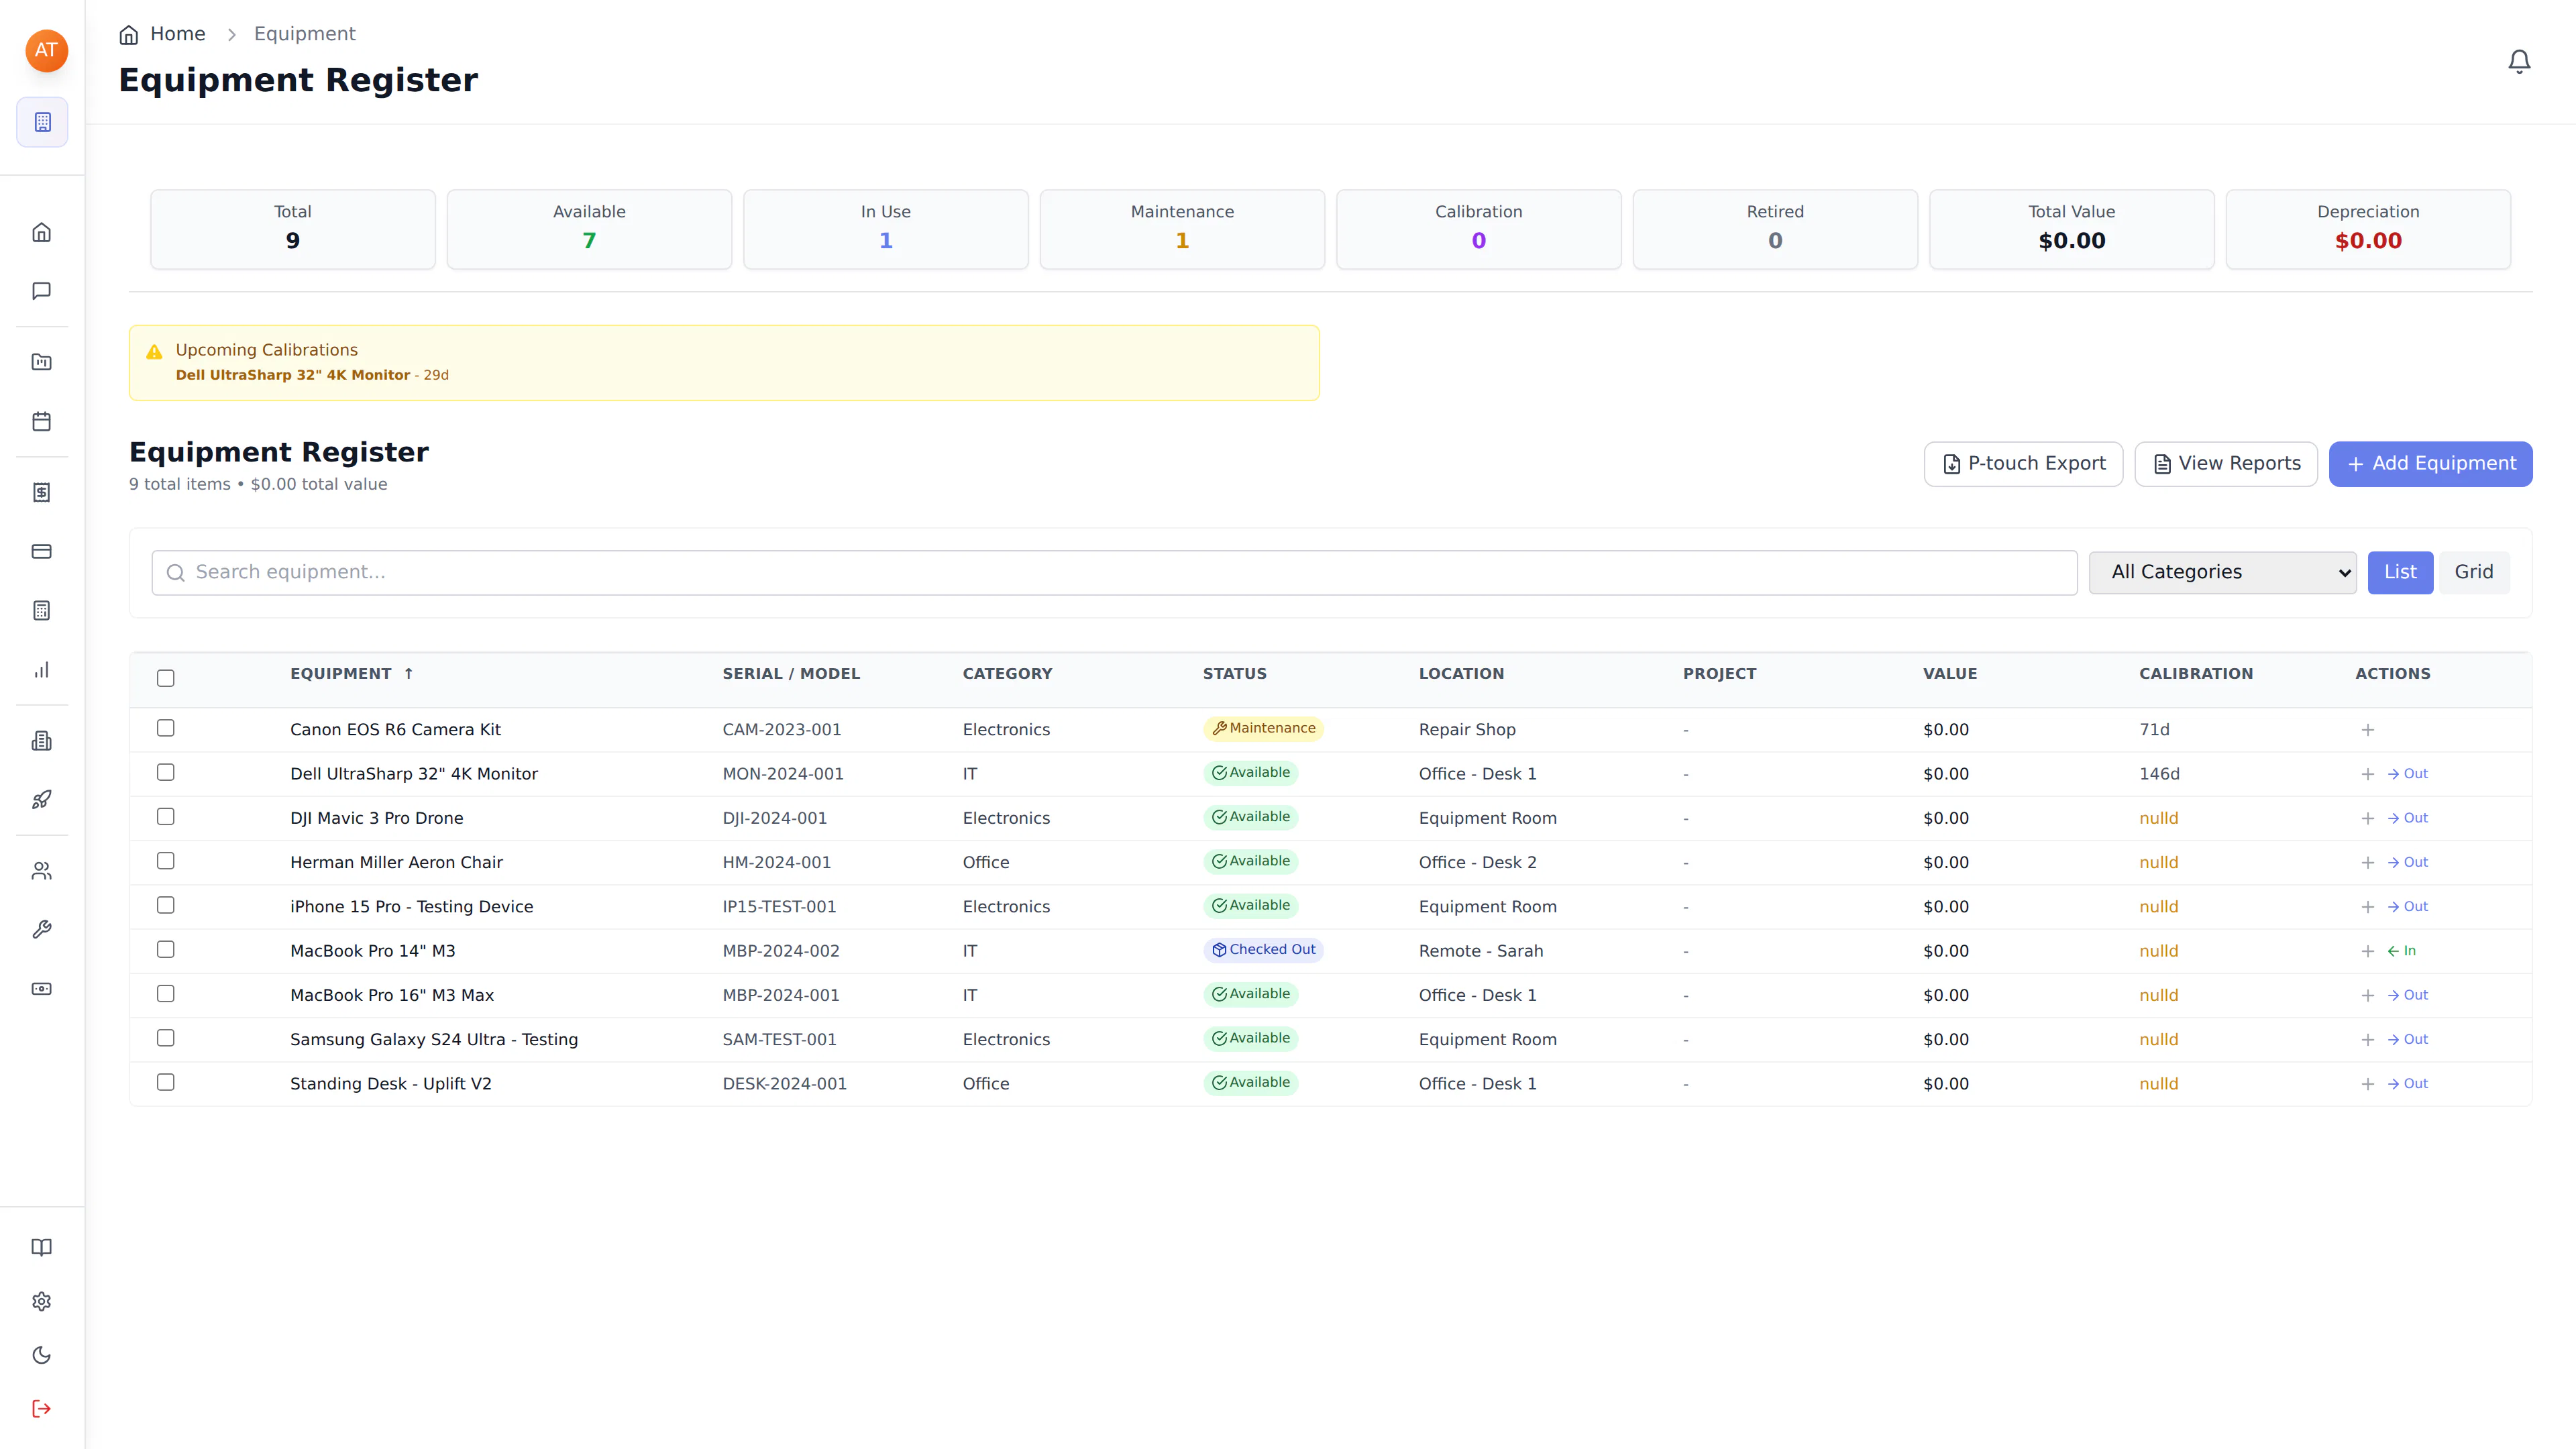The height and width of the screenshot is (1449, 2576).
Task: Click the Maintenance stat card
Action: (1182, 229)
